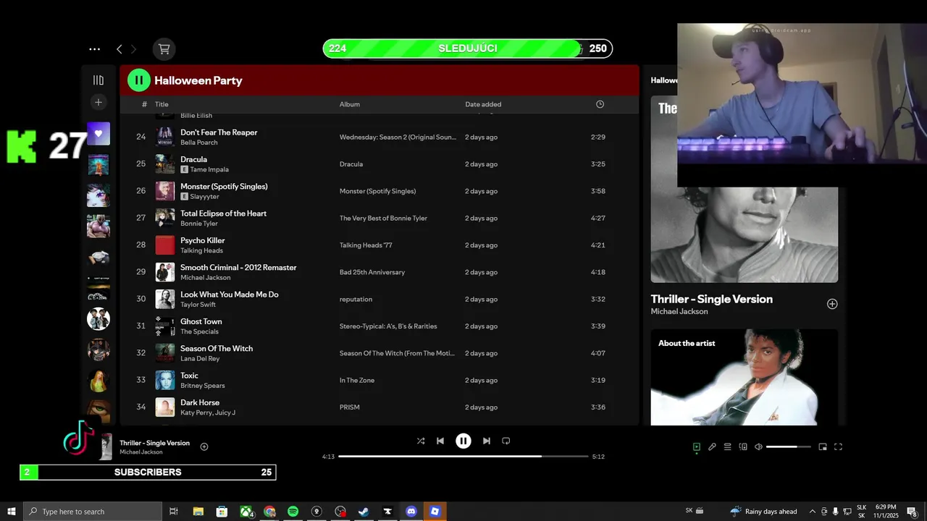Open the PRISM album link
Viewport: 927px width, 521px height.
350,407
